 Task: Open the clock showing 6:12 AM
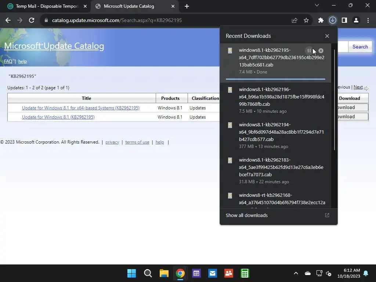pos(349,273)
